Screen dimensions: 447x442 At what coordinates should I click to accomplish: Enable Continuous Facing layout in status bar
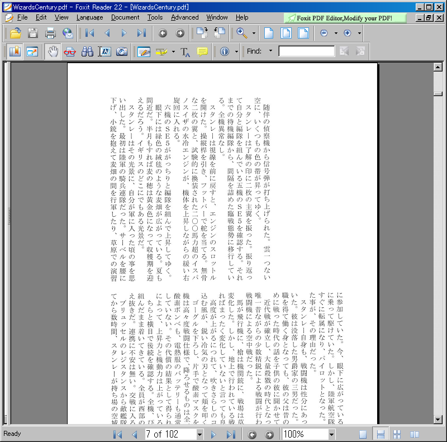397,434
